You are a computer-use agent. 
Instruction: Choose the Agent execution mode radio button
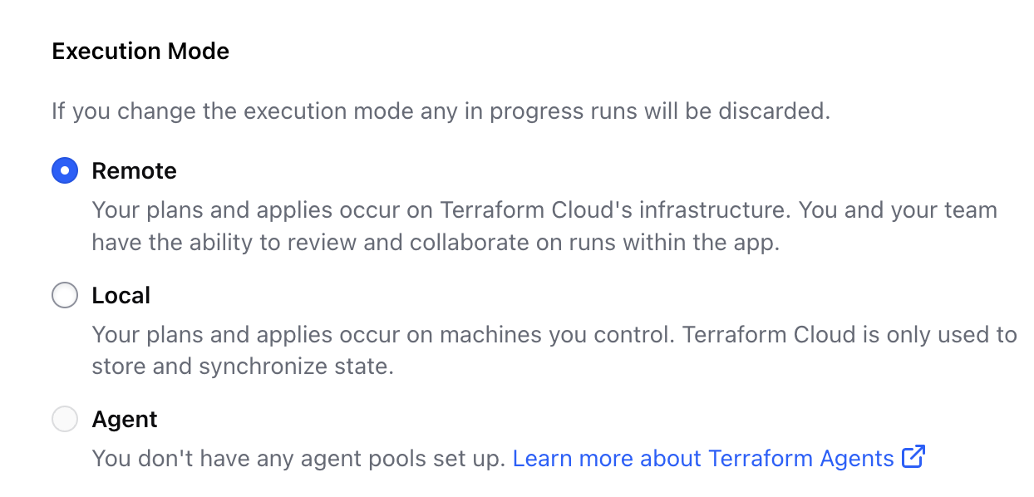[65, 419]
